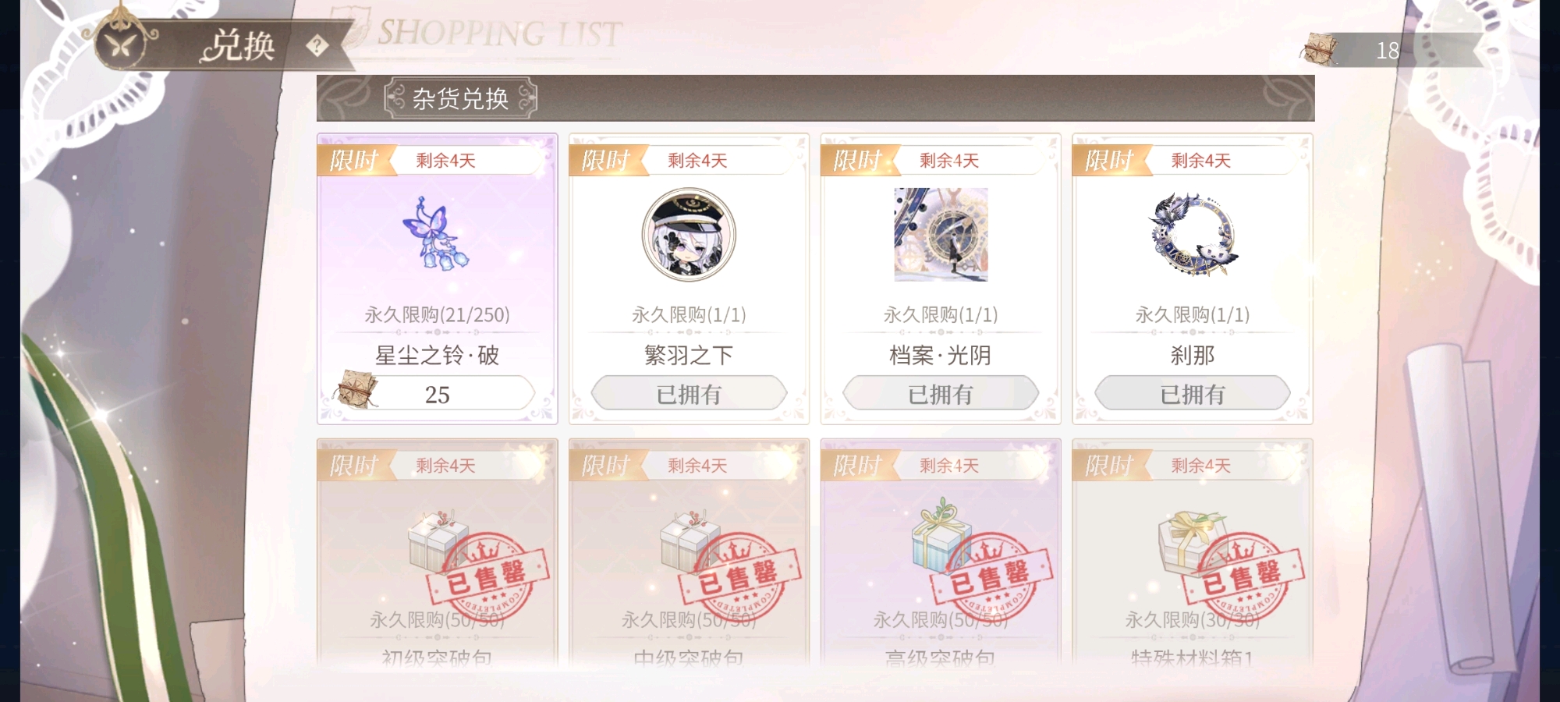Click 已拥有 button under 刹那
This screenshot has width=1560, height=702.
(x=1193, y=393)
